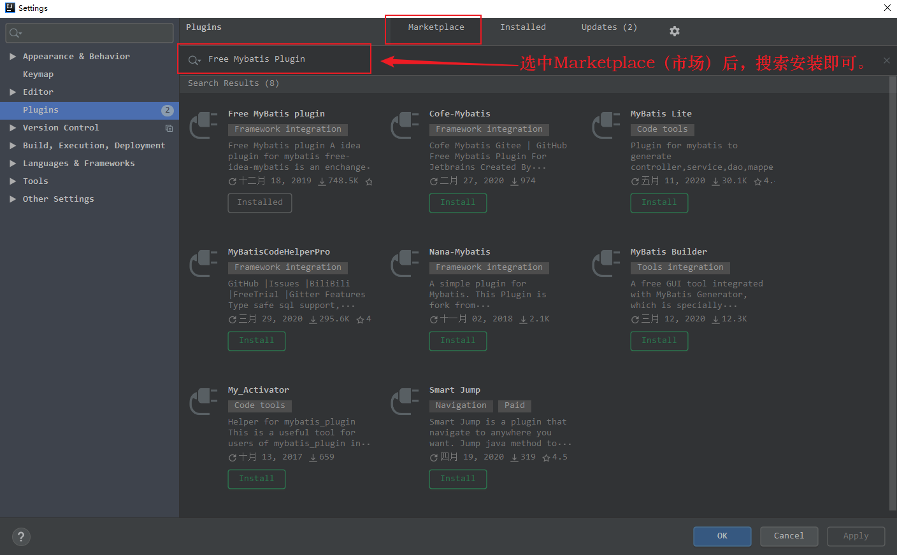Click the Nana-Mybatis plugin icon
This screenshot has height=555, width=897.
(405, 263)
